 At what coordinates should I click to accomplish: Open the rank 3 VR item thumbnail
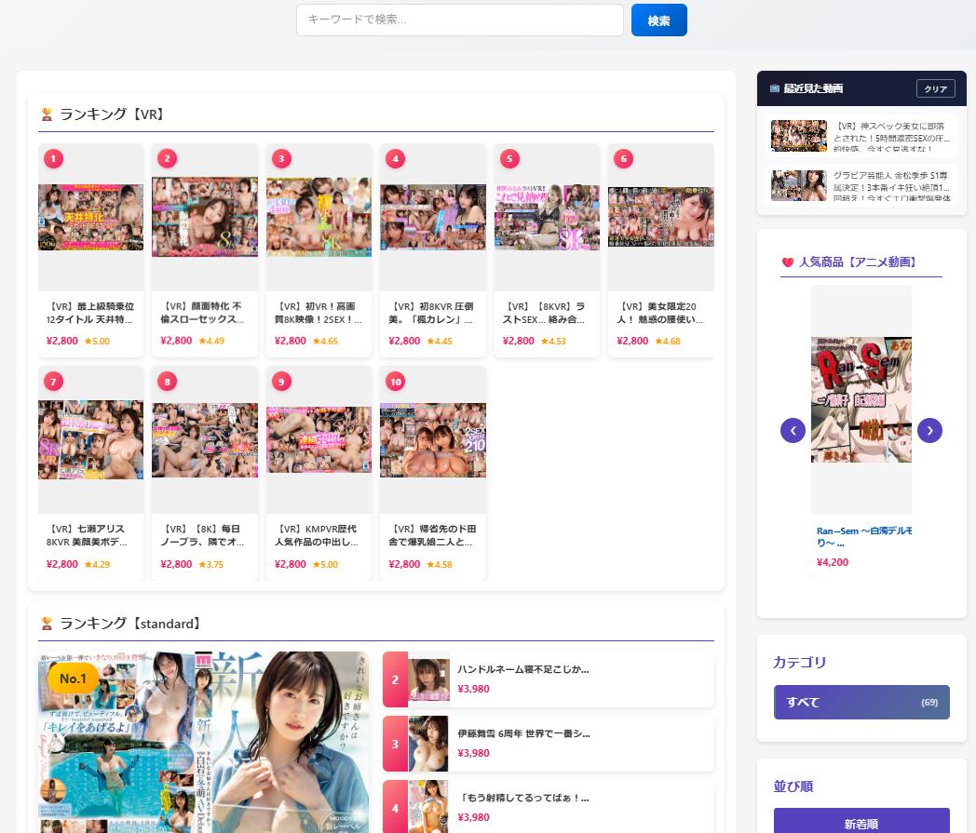(x=319, y=218)
